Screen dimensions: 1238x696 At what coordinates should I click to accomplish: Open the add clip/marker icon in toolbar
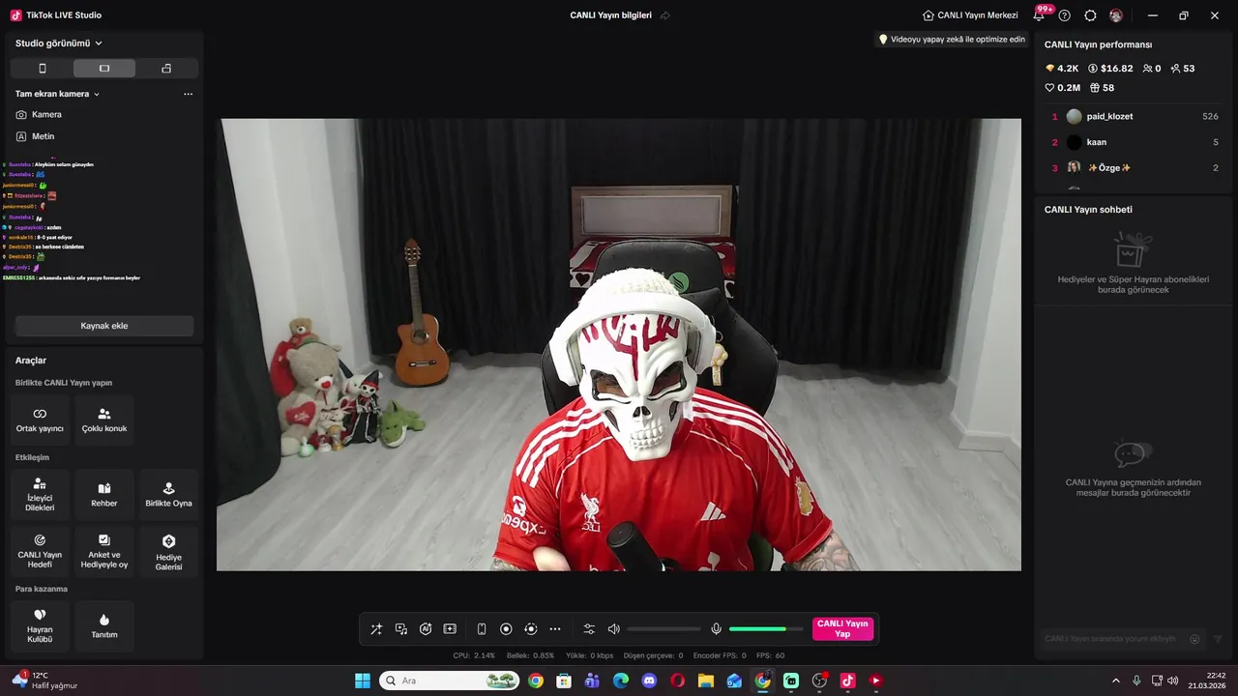coord(450,629)
